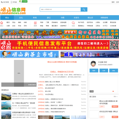Click the blue 注册 button in sidebar
Viewport: 119px width, 119px height.
[104, 71]
